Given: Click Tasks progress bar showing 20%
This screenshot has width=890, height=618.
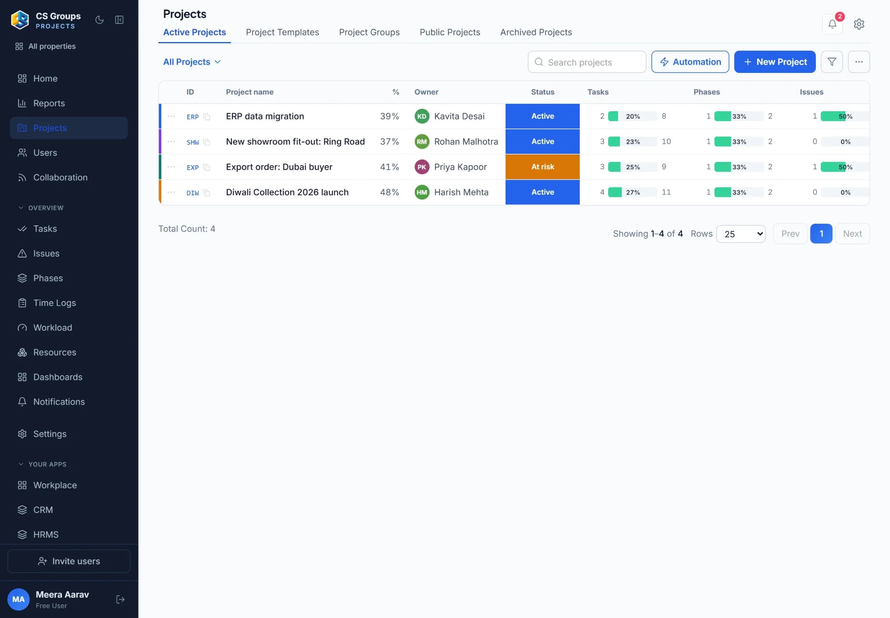Looking at the screenshot, I should pyautogui.click(x=632, y=116).
